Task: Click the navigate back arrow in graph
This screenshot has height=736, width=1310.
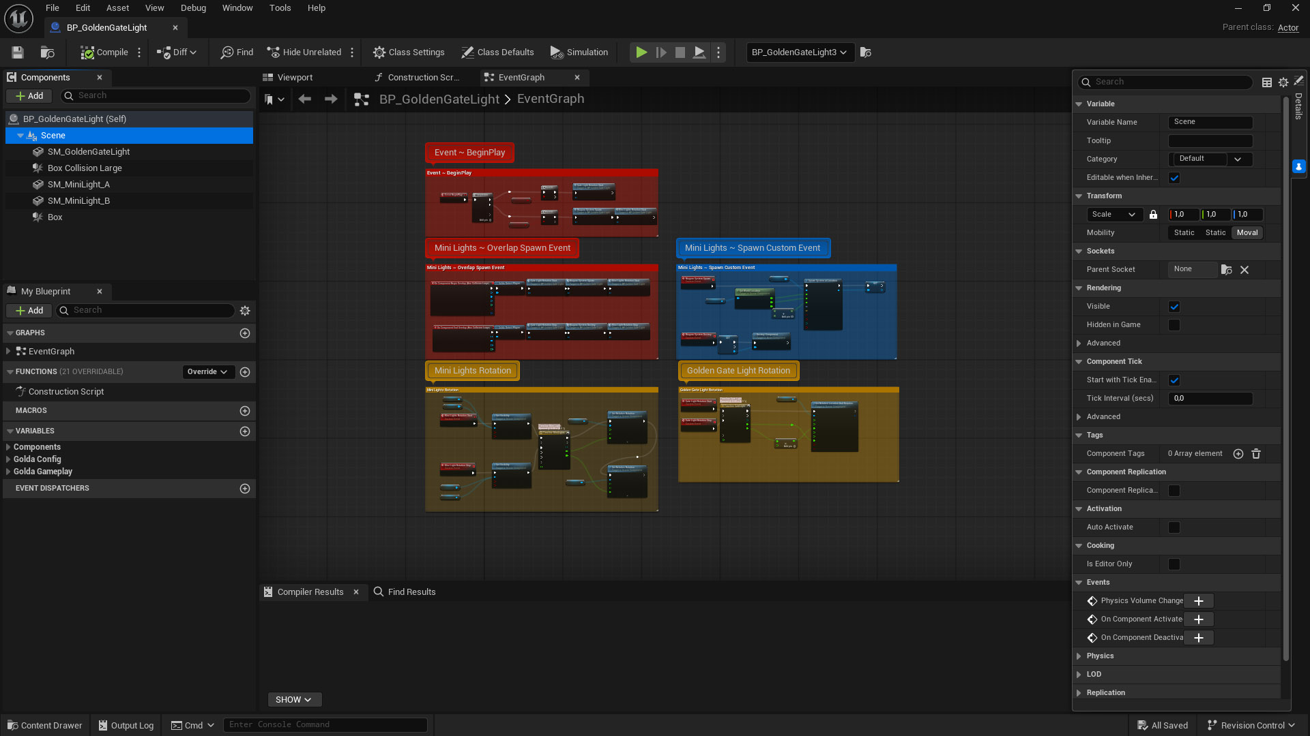Action: point(304,99)
